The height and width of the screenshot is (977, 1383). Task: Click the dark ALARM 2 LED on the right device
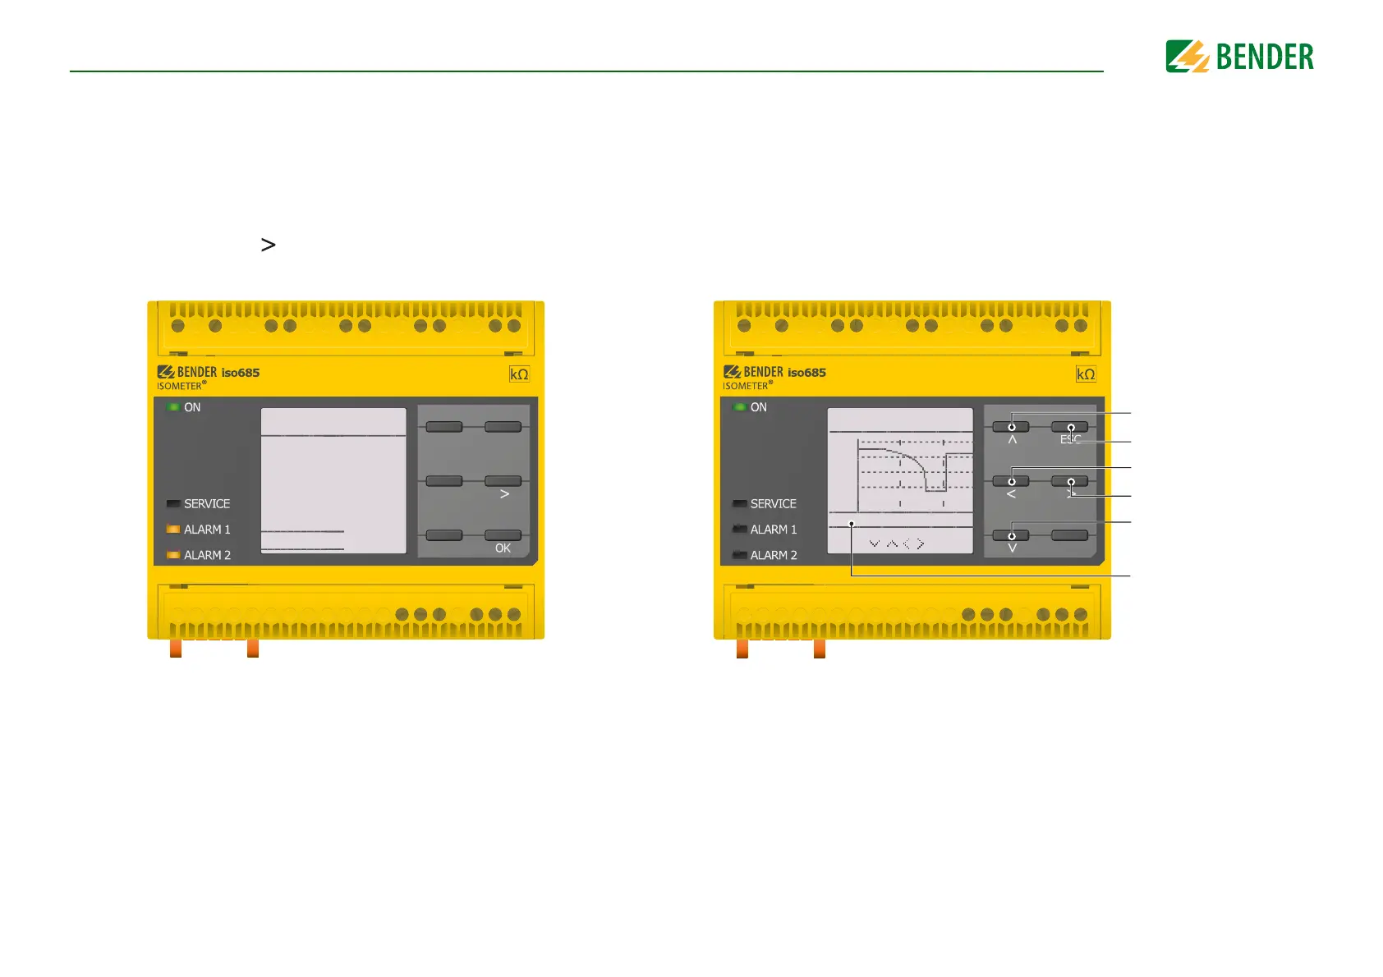click(740, 555)
